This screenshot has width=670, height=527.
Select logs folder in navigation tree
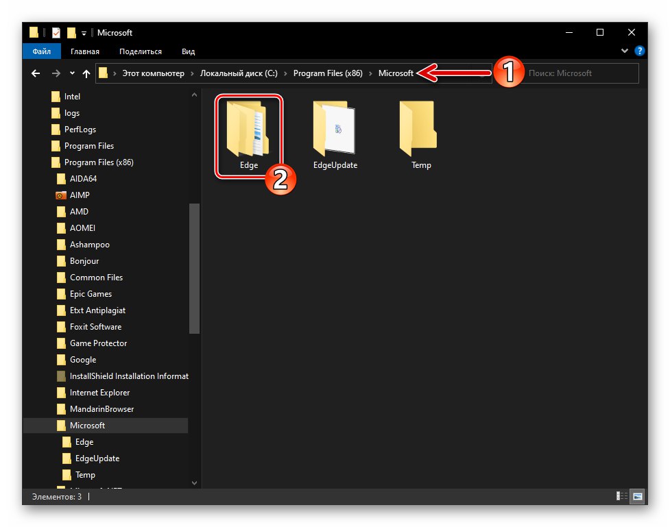(x=65, y=113)
